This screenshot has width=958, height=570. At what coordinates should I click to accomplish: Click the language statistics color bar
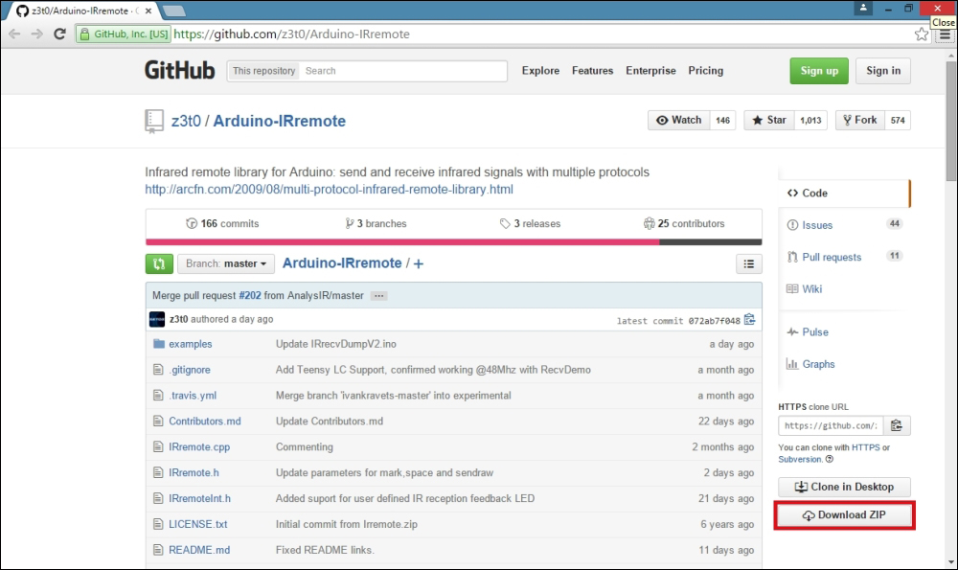point(454,242)
